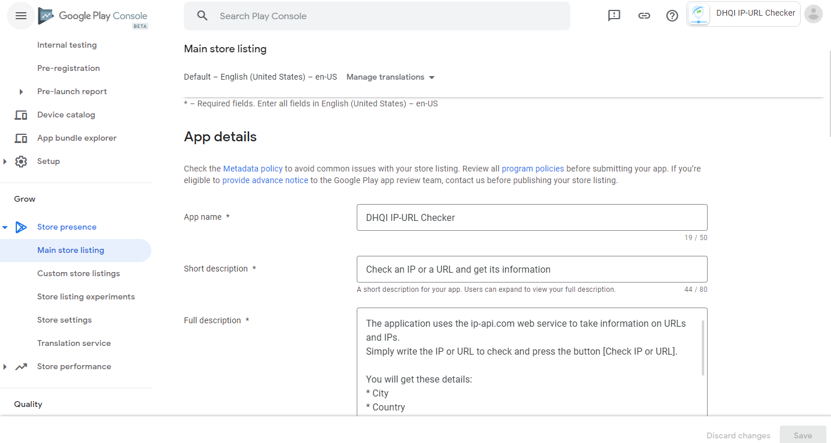Click the App bundle explorer icon
Viewport: 831px width, 443px height.
(x=21, y=138)
